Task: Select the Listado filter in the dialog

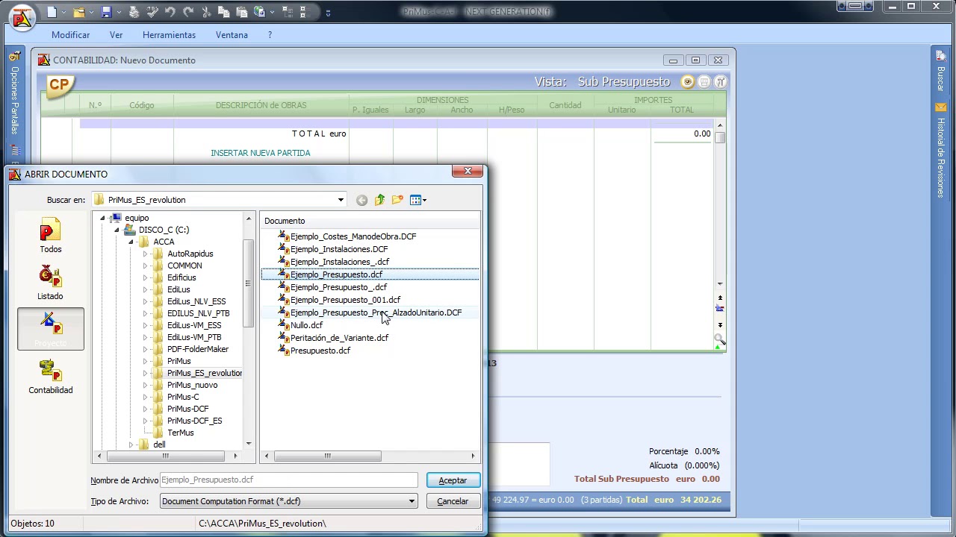Action: (x=51, y=283)
